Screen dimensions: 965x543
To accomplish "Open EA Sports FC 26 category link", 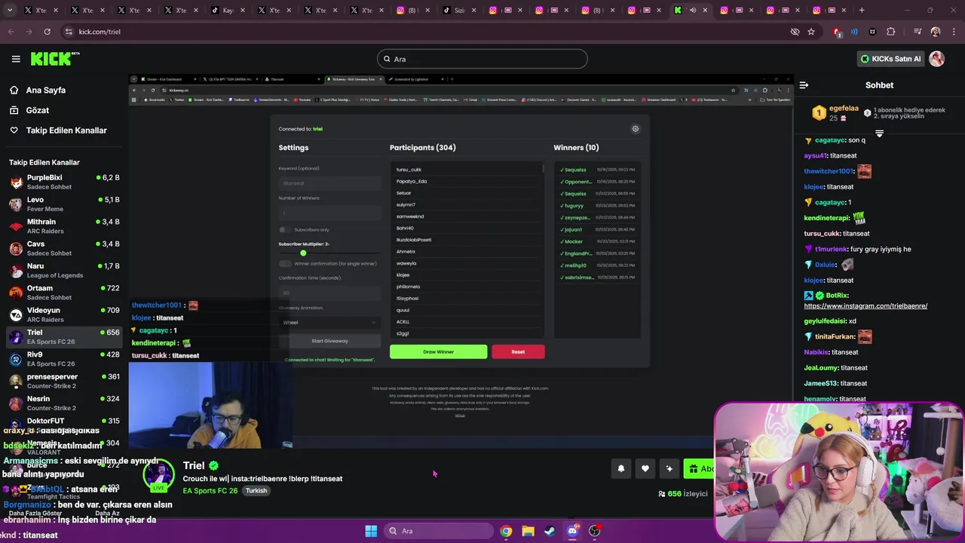I will click(x=210, y=491).
